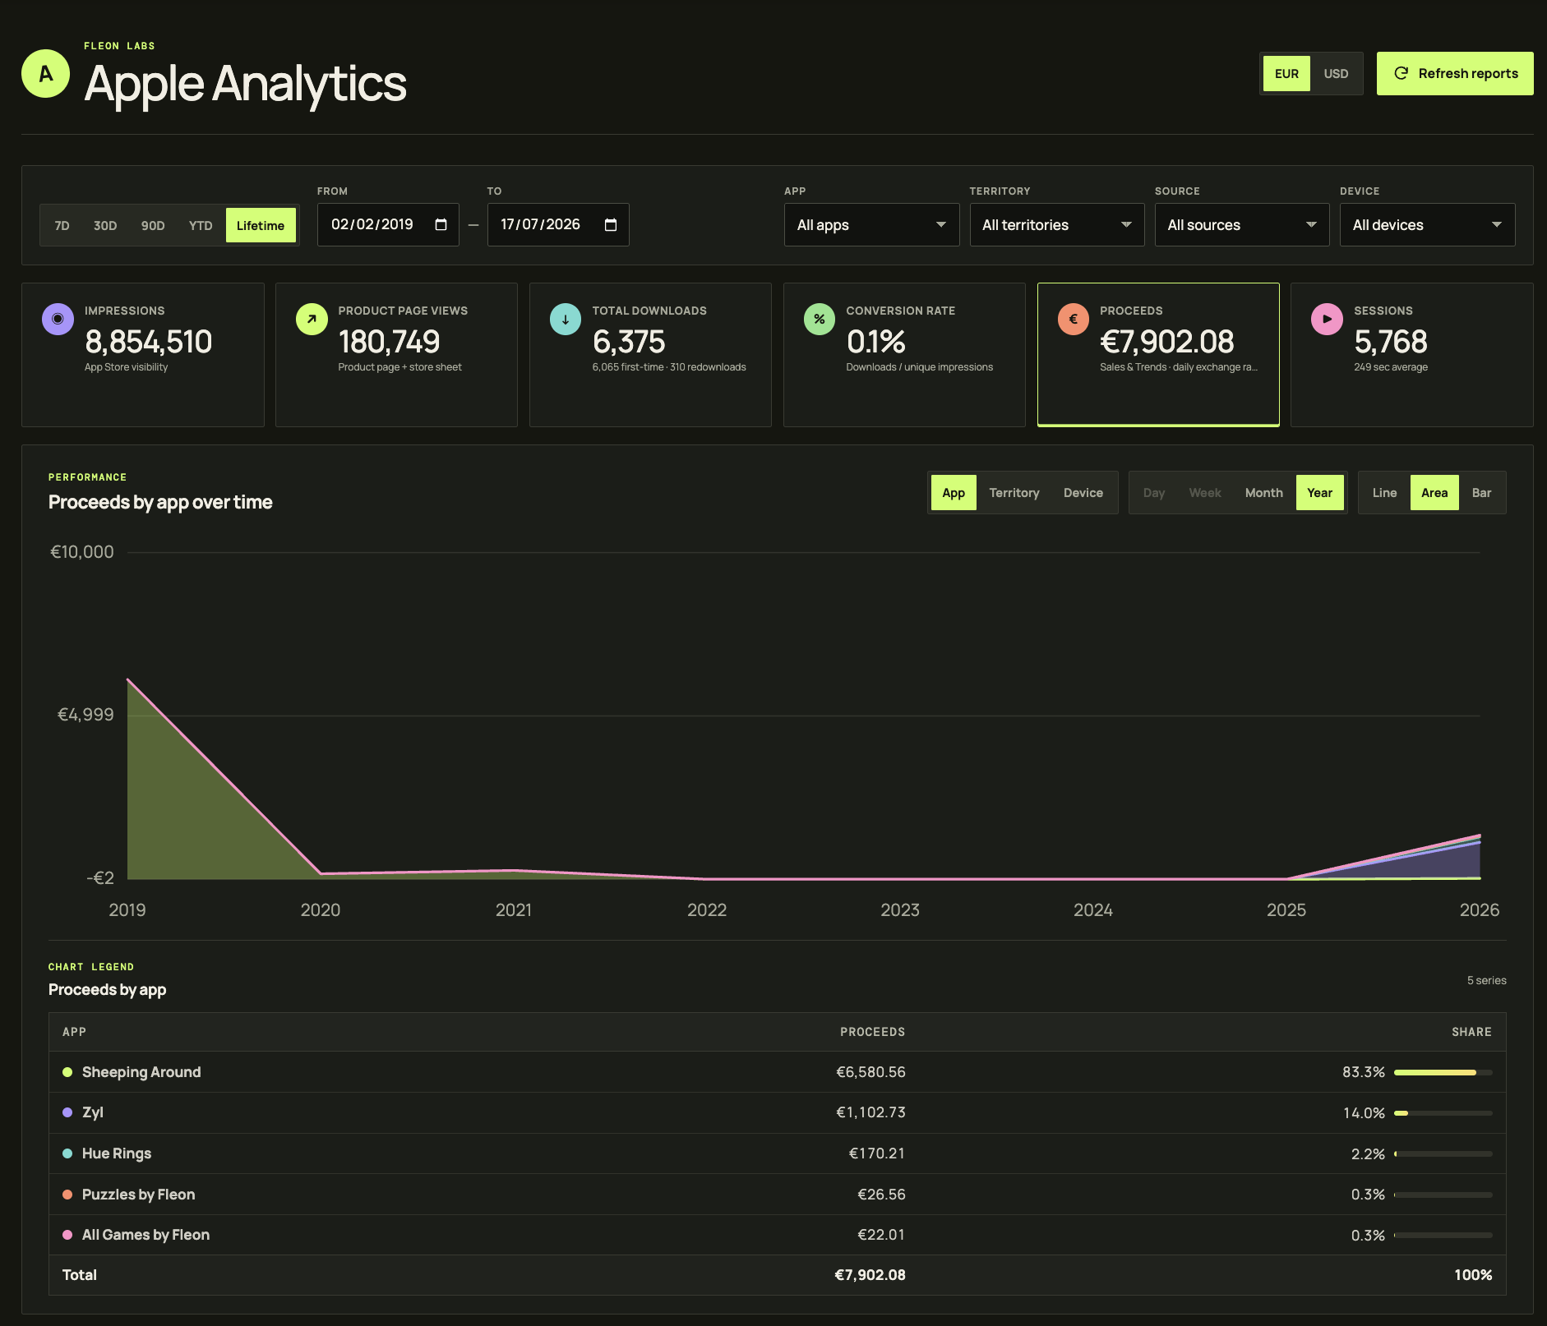The image size is (1547, 1326).
Task: Select the Impressions metric card
Action: point(143,355)
